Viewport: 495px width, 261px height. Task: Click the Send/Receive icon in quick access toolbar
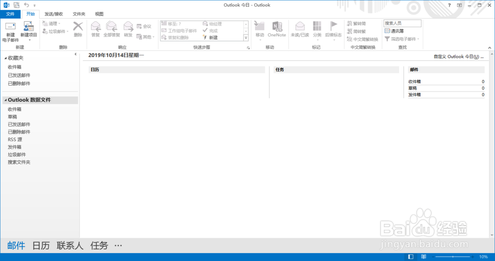tap(16, 5)
